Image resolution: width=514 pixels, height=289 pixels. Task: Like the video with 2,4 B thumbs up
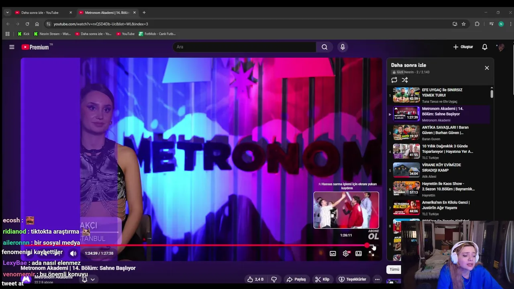pyautogui.click(x=255, y=279)
